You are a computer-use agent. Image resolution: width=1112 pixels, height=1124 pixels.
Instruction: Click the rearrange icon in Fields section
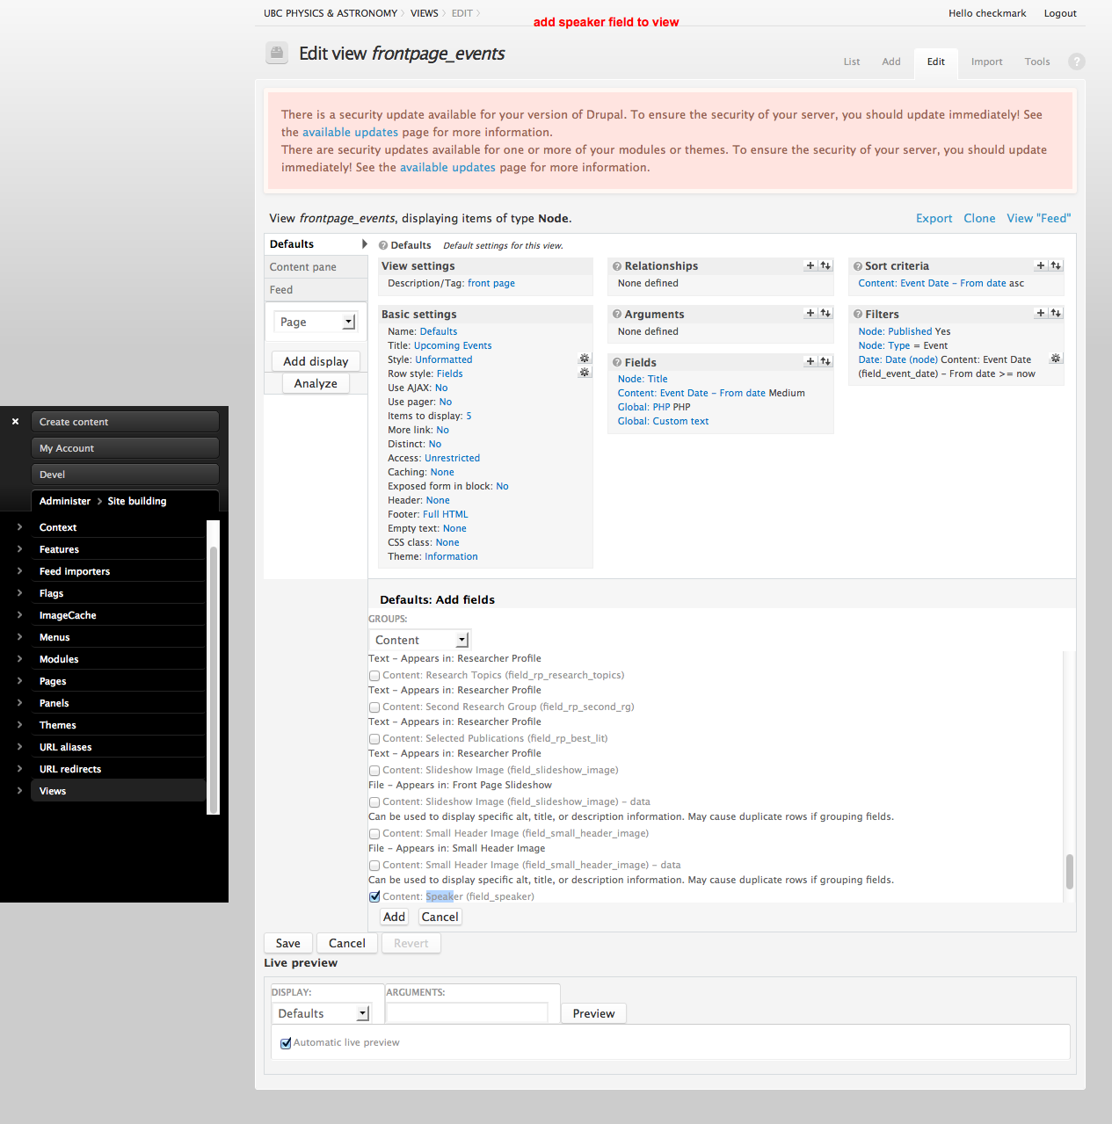[825, 362]
